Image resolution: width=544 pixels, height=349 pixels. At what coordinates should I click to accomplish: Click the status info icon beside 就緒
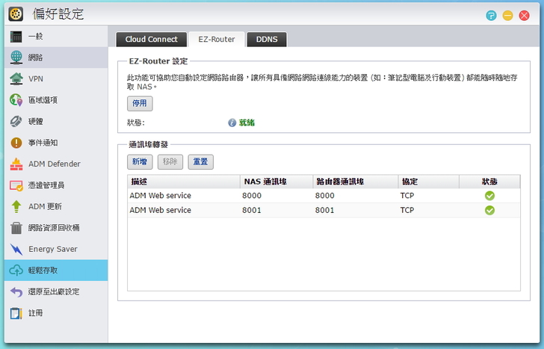point(232,123)
